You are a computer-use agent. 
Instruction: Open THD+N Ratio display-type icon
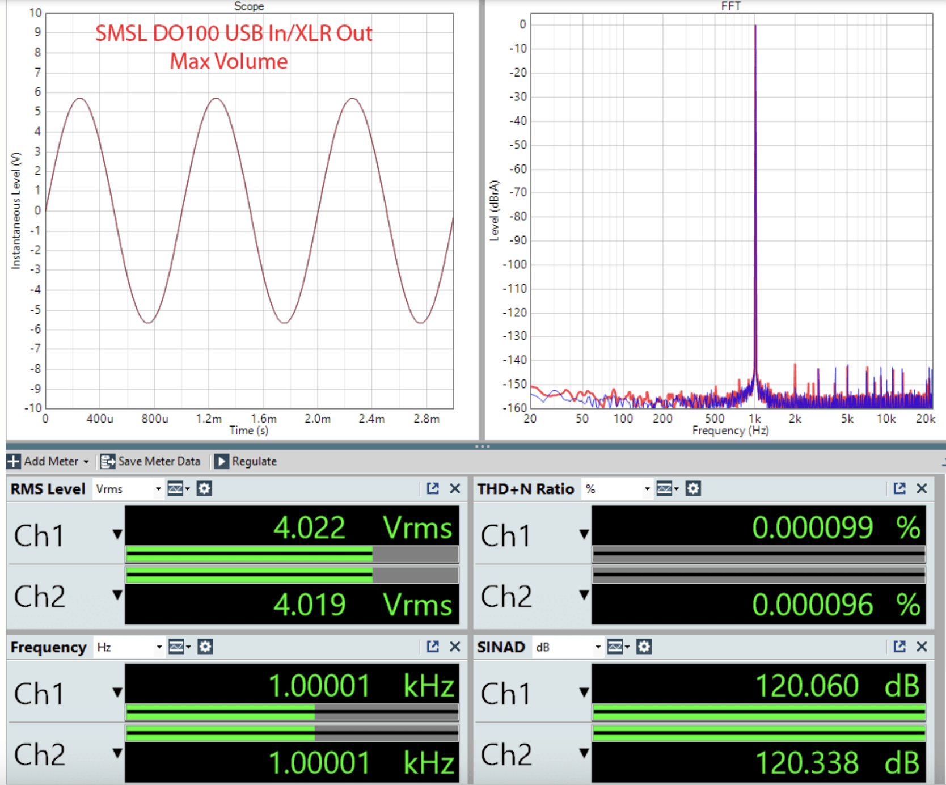click(667, 488)
